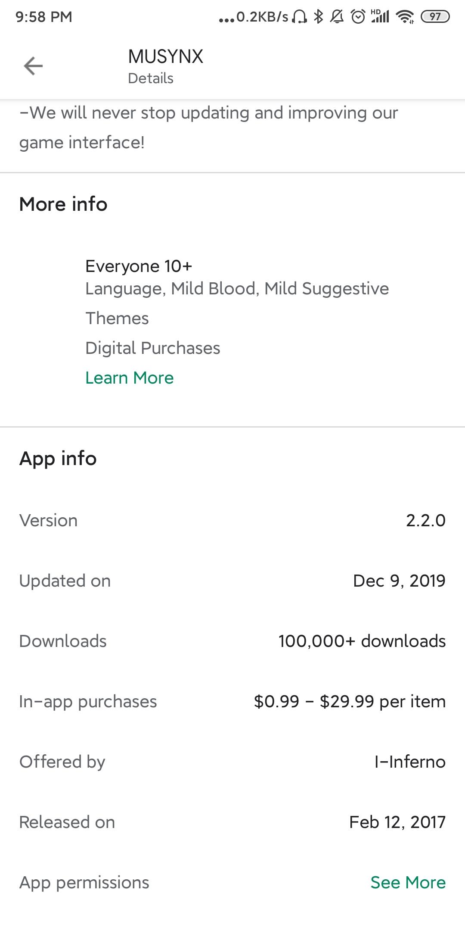Tap the Wi-Fi signal icon
Image resolution: width=465 pixels, height=931 pixels.
click(405, 17)
